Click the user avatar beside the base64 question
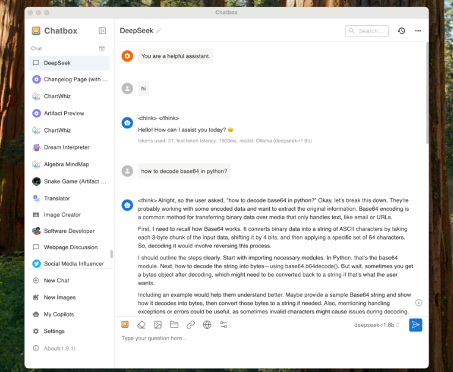This screenshot has height=372, width=453. (x=127, y=171)
